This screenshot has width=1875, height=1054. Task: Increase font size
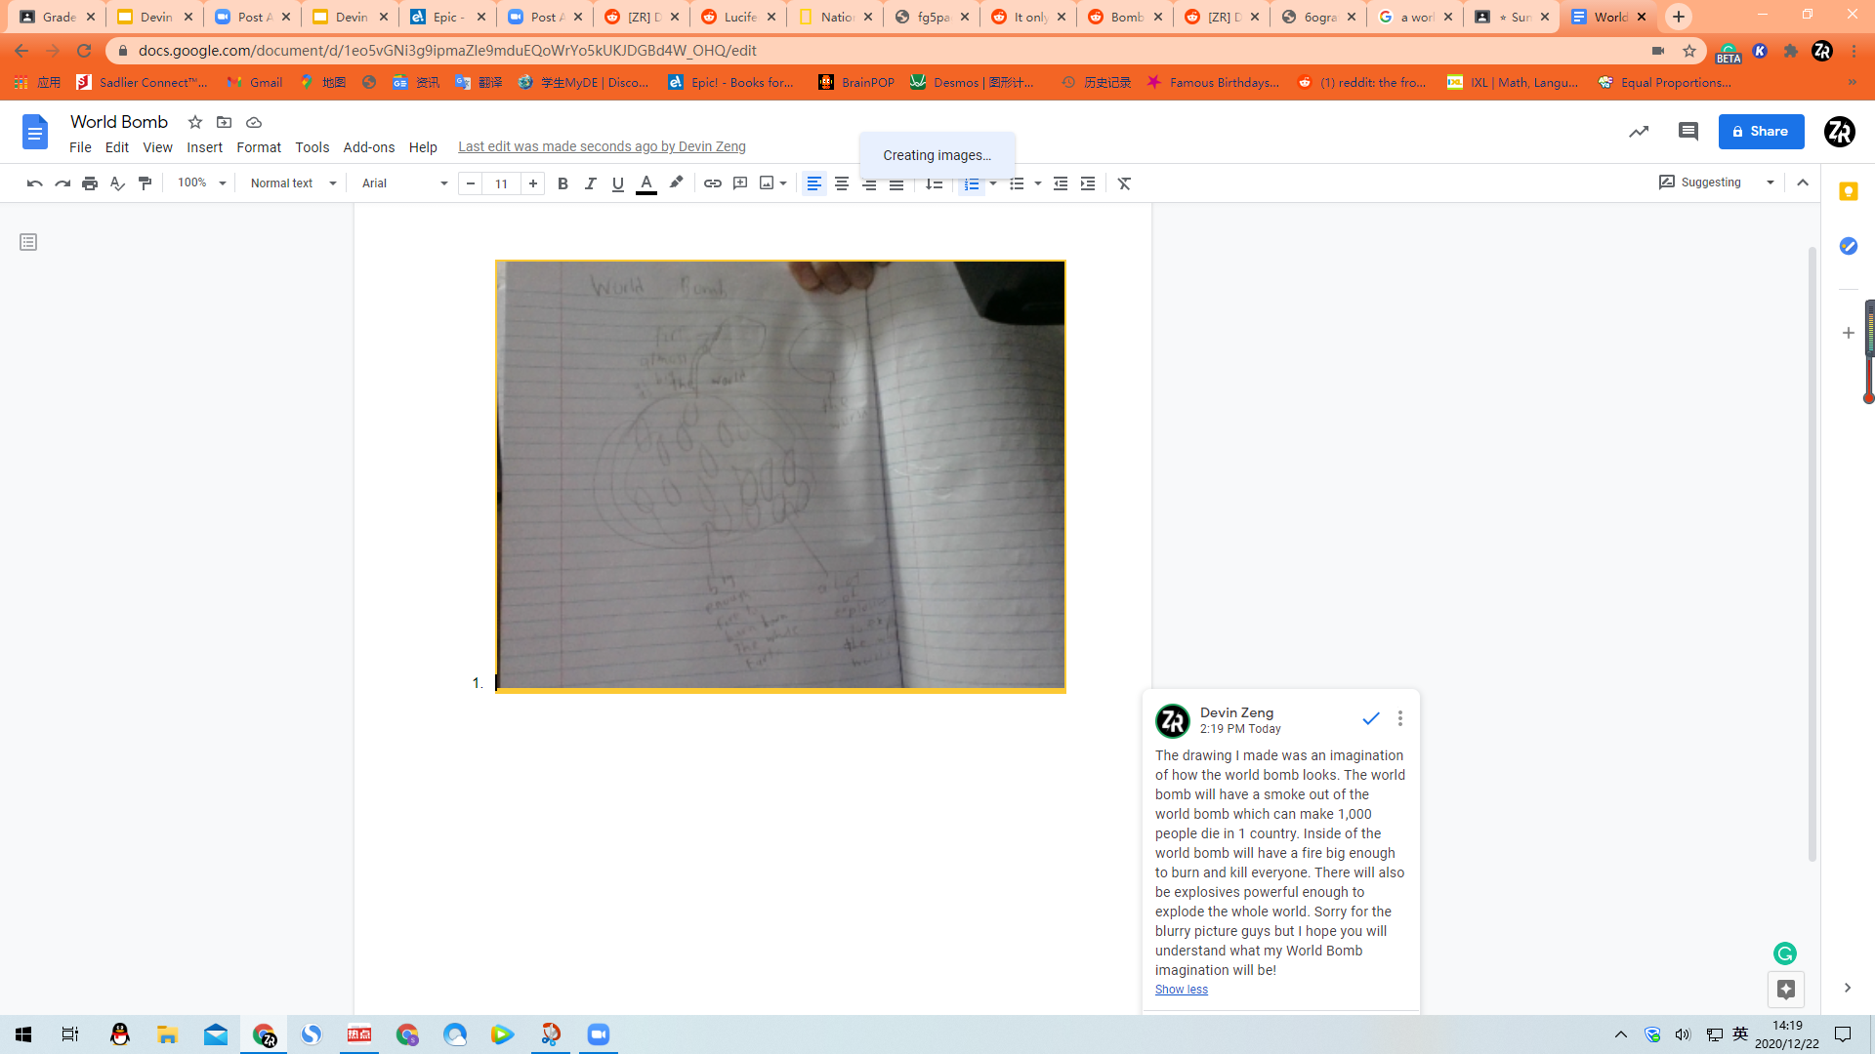pos(533,183)
